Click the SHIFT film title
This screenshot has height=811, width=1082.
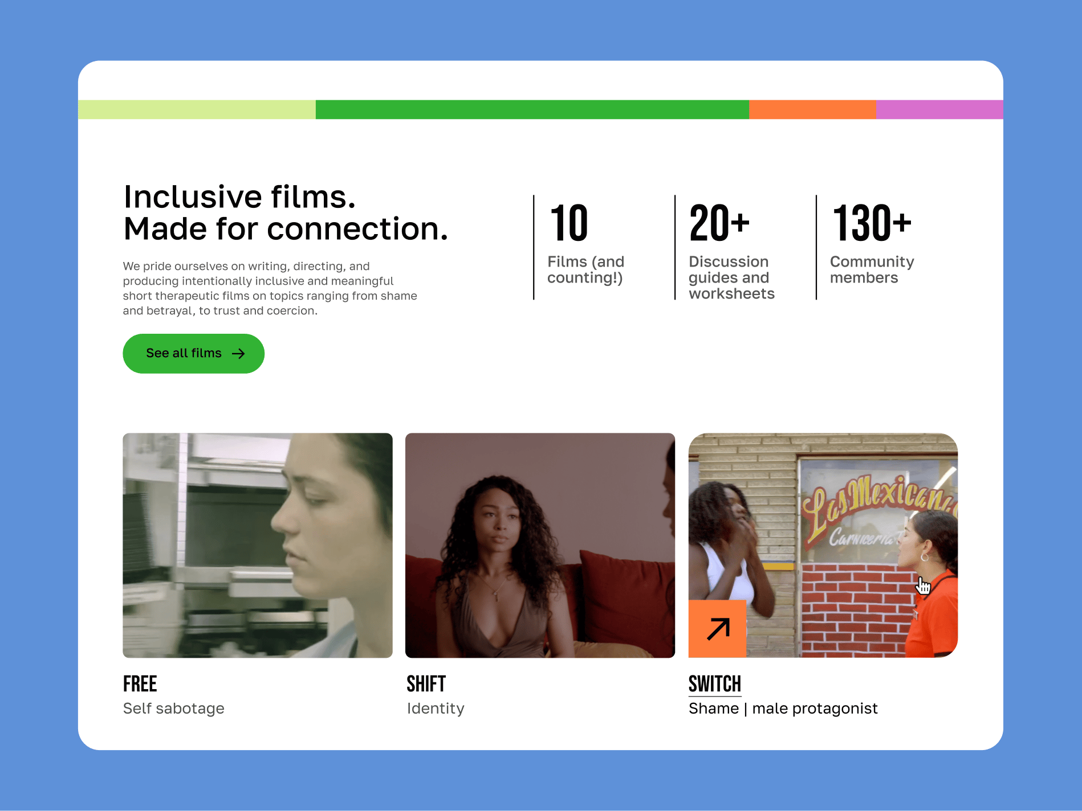pyautogui.click(x=426, y=684)
